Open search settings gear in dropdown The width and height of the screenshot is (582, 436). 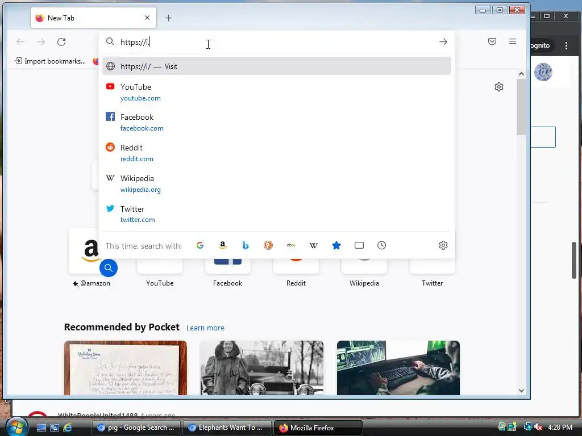(x=443, y=245)
